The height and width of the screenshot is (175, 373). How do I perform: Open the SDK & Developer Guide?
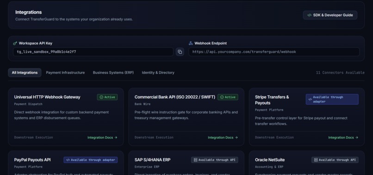(x=330, y=15)
